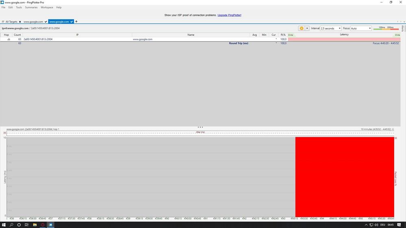Viewport: 406px width, 228px height.
Task: Click the pink latency bar in hop row
Action: [344, 39]
